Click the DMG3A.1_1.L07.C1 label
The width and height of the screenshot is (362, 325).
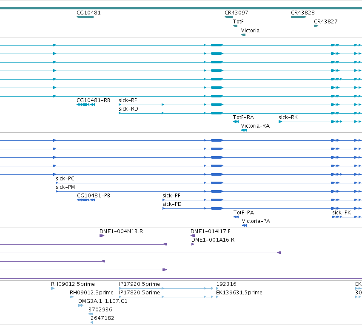(103, 301)
